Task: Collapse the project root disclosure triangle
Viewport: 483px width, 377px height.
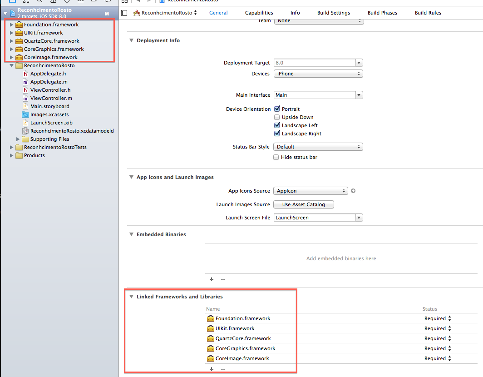Action: tap(5, 13)
